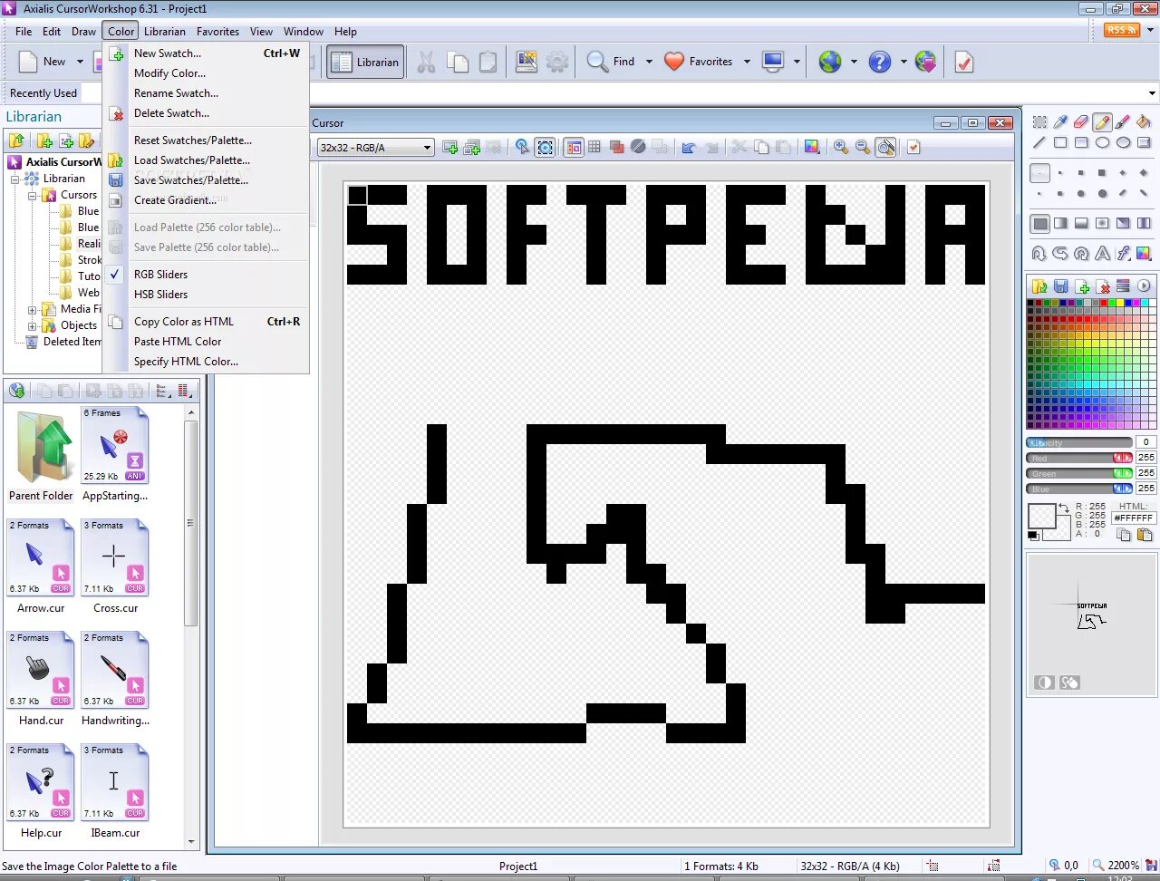Click the Delete Swatch red X icon
The width and height of the screenshot is (1160, 881).
[1102, 286]
